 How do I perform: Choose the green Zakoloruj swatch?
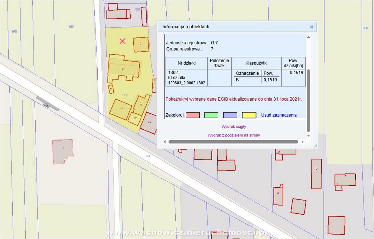[211, 115]
